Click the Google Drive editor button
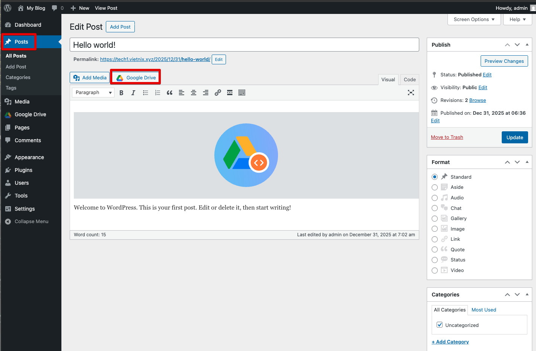Image resolution: width=536 pixels, height=351 pixels. pyautogui.click(x=136, y=77)
